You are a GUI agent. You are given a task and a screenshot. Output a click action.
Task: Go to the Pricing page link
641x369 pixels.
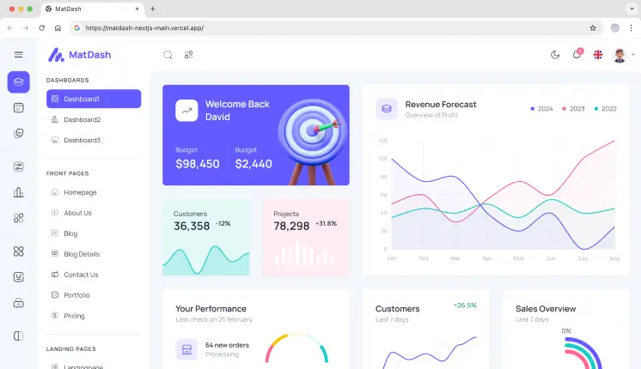tap(74, 316)
